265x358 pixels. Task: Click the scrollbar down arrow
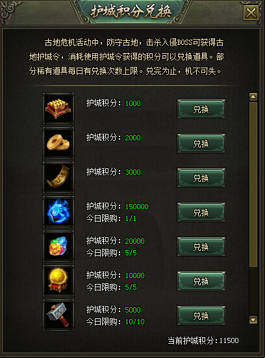253,320
